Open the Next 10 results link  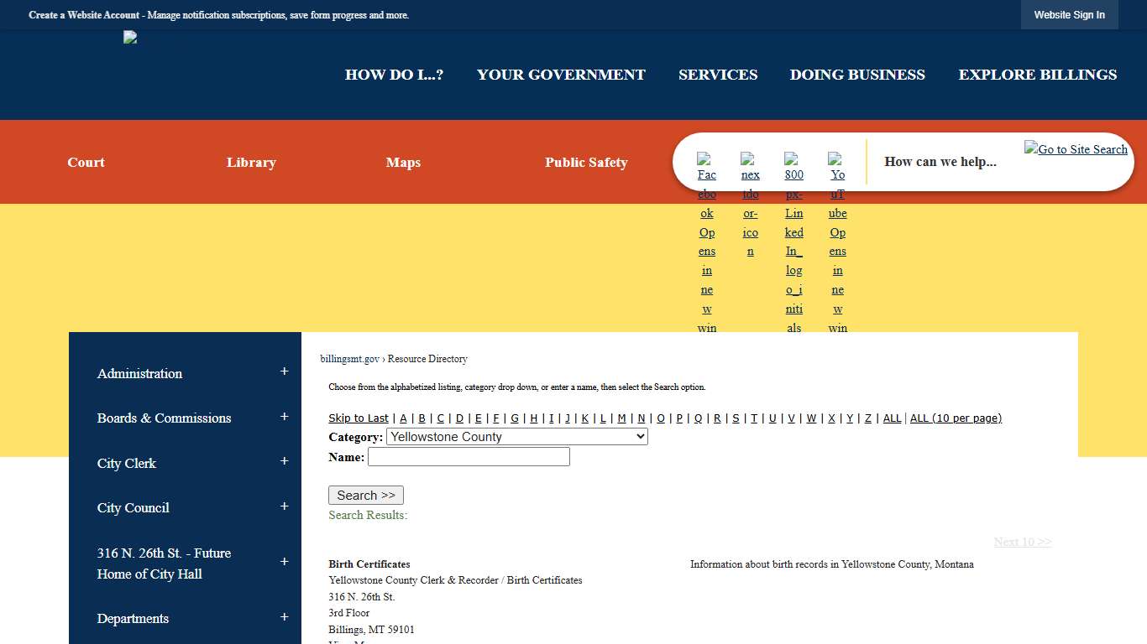tap(1022, 542)
